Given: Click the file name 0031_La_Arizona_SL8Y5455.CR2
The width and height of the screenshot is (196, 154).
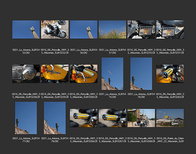Looking at the screenshot, I should click(26, 51).
